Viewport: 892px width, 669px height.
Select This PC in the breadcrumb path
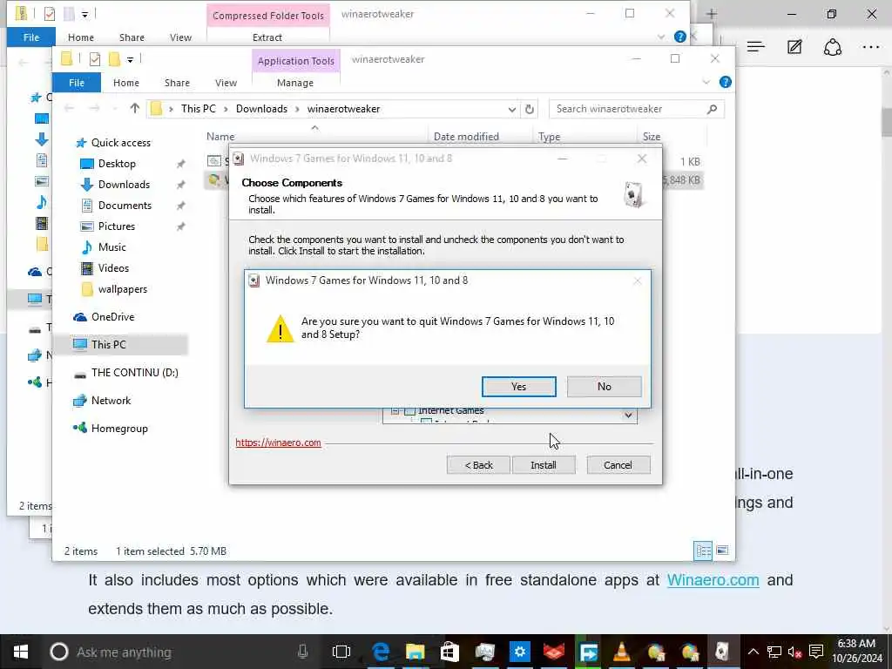click(x=198, y=109)
